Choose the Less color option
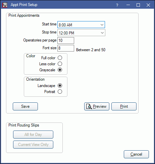The image size is (155, 164). tap(60, 64)
